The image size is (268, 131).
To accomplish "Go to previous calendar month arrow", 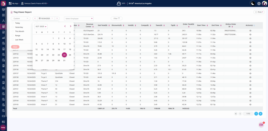I will point(65,26).
